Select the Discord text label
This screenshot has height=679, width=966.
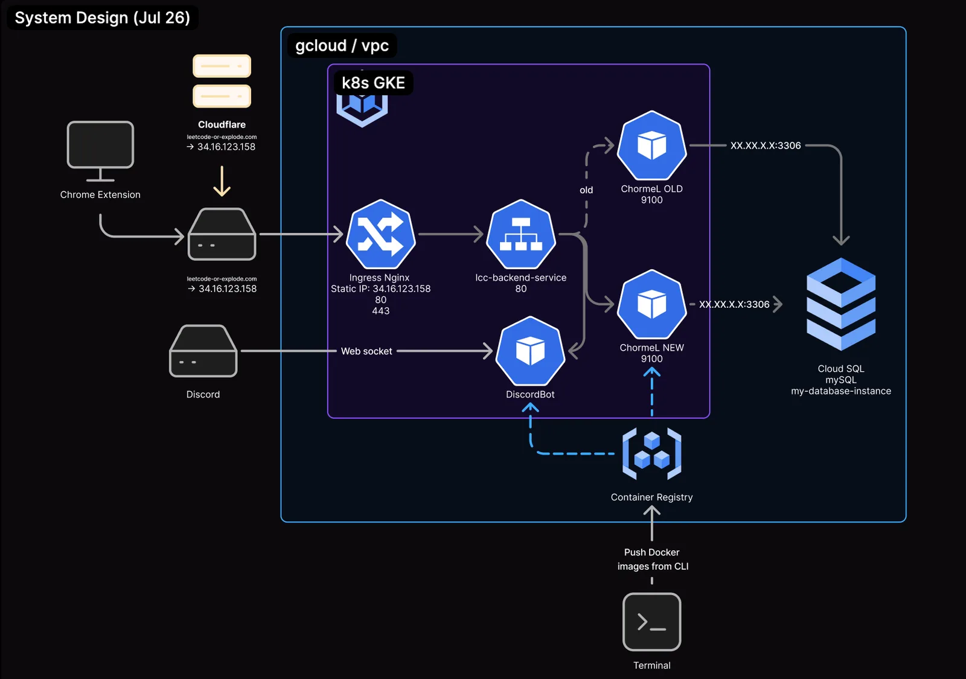(203, 394)
